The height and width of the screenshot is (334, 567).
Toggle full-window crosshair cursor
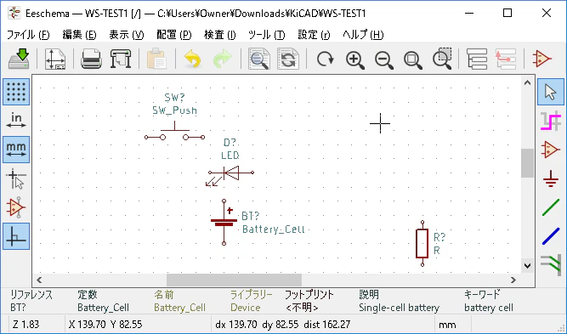[x=16, y=178]
